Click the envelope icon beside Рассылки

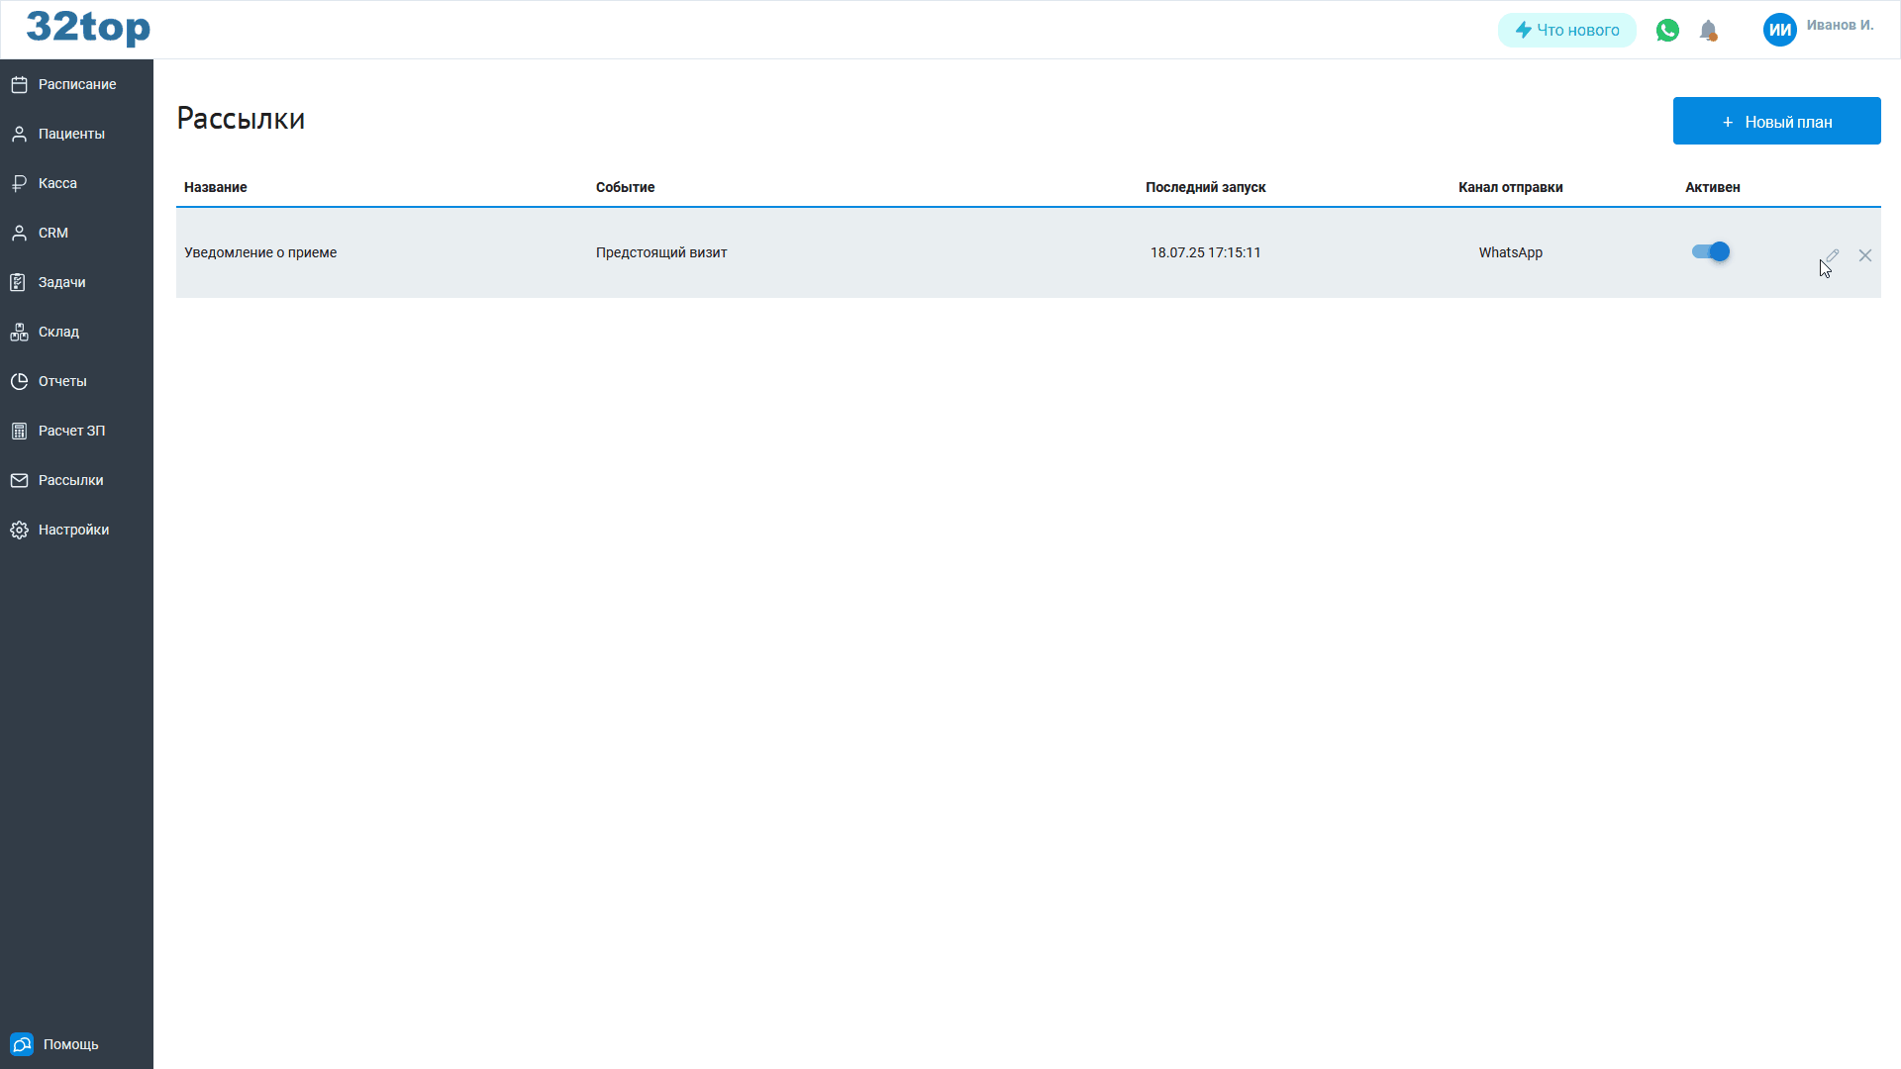pyautogui.click(x=19, y=481)
